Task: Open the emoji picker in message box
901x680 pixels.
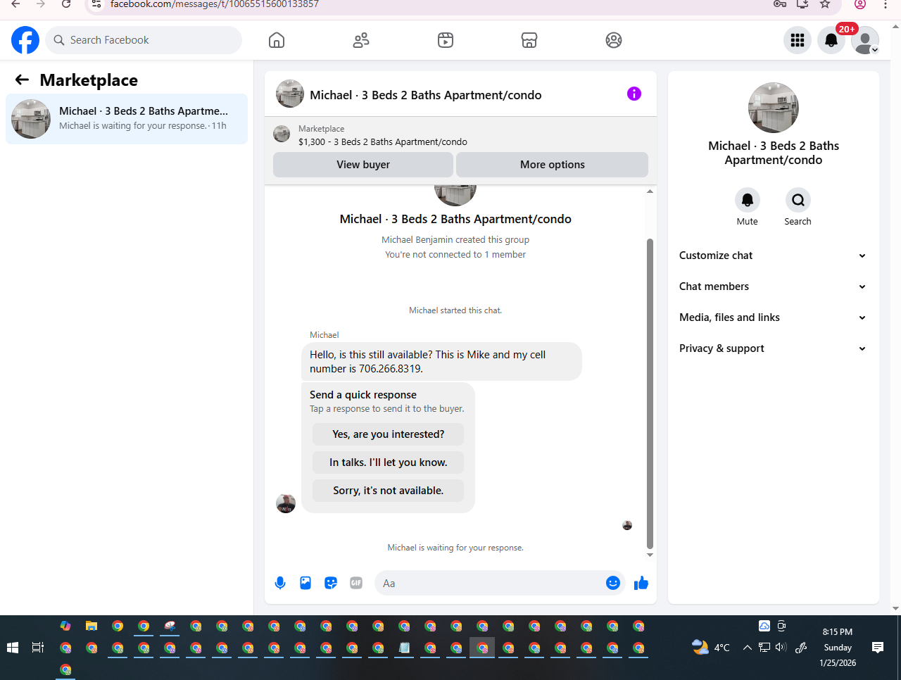Action: (x=613, y=583)
